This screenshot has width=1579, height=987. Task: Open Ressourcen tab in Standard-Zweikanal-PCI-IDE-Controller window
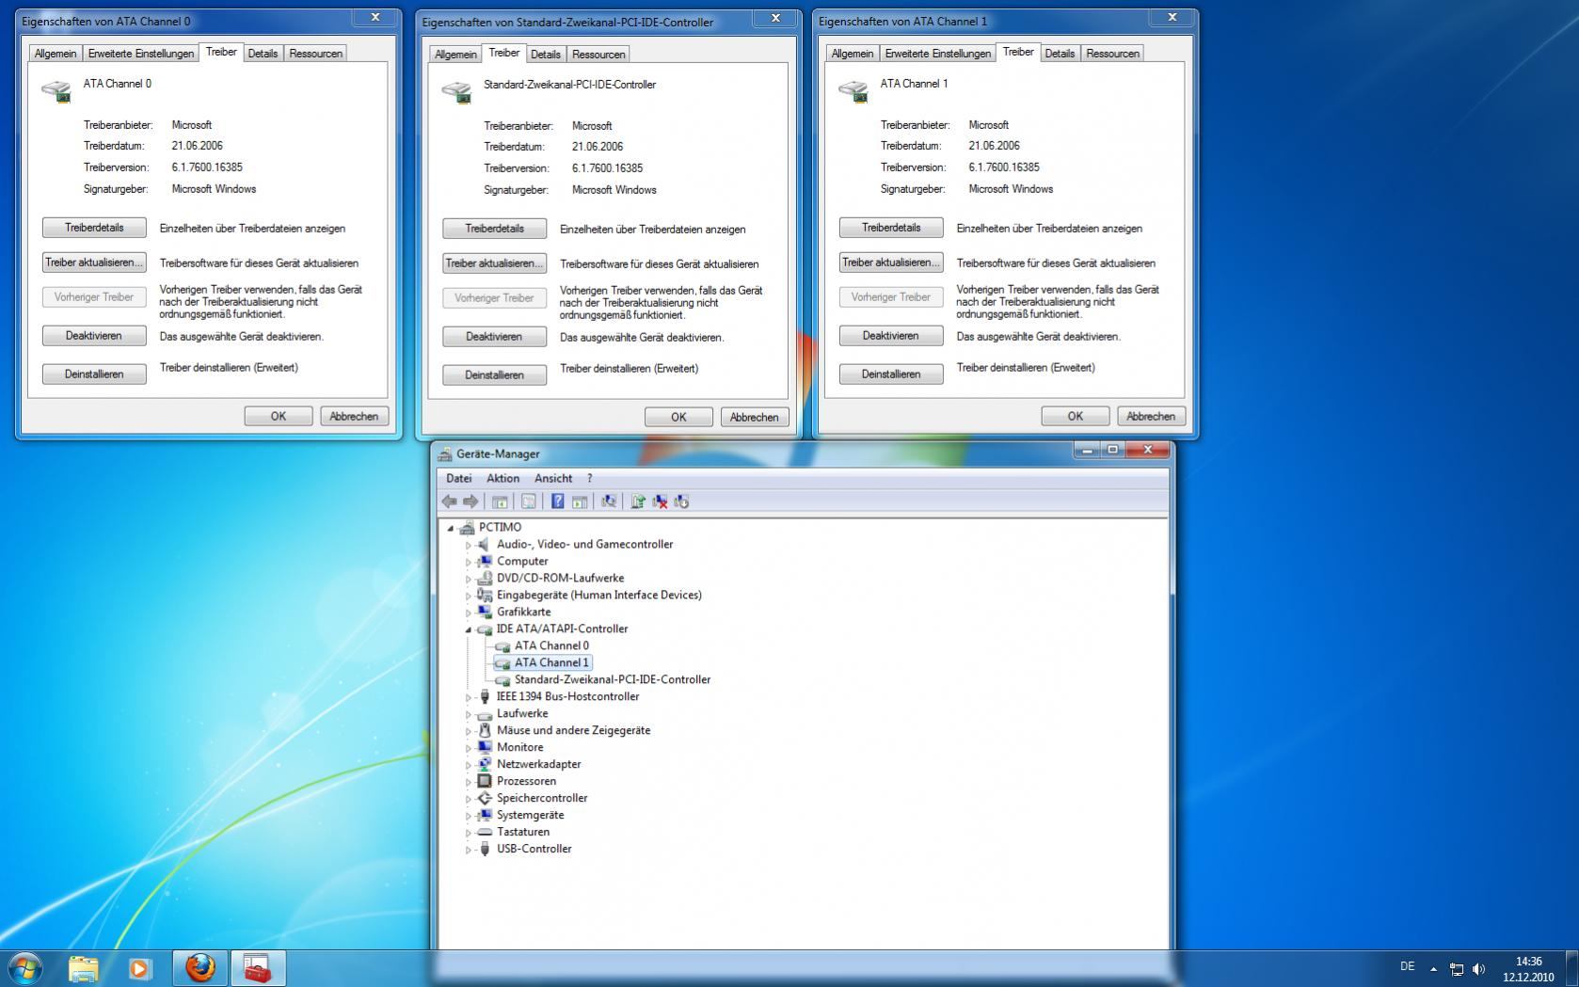(x=598, y=55)
